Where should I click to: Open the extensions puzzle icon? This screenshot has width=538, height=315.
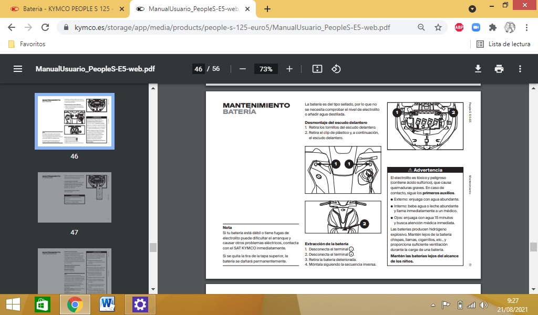[x=493, y=27]
